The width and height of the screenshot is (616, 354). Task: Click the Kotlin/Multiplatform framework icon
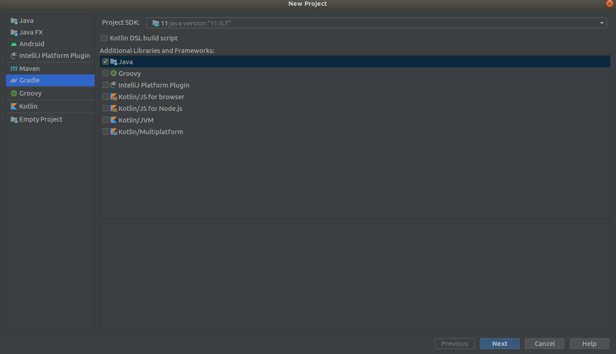114,132
